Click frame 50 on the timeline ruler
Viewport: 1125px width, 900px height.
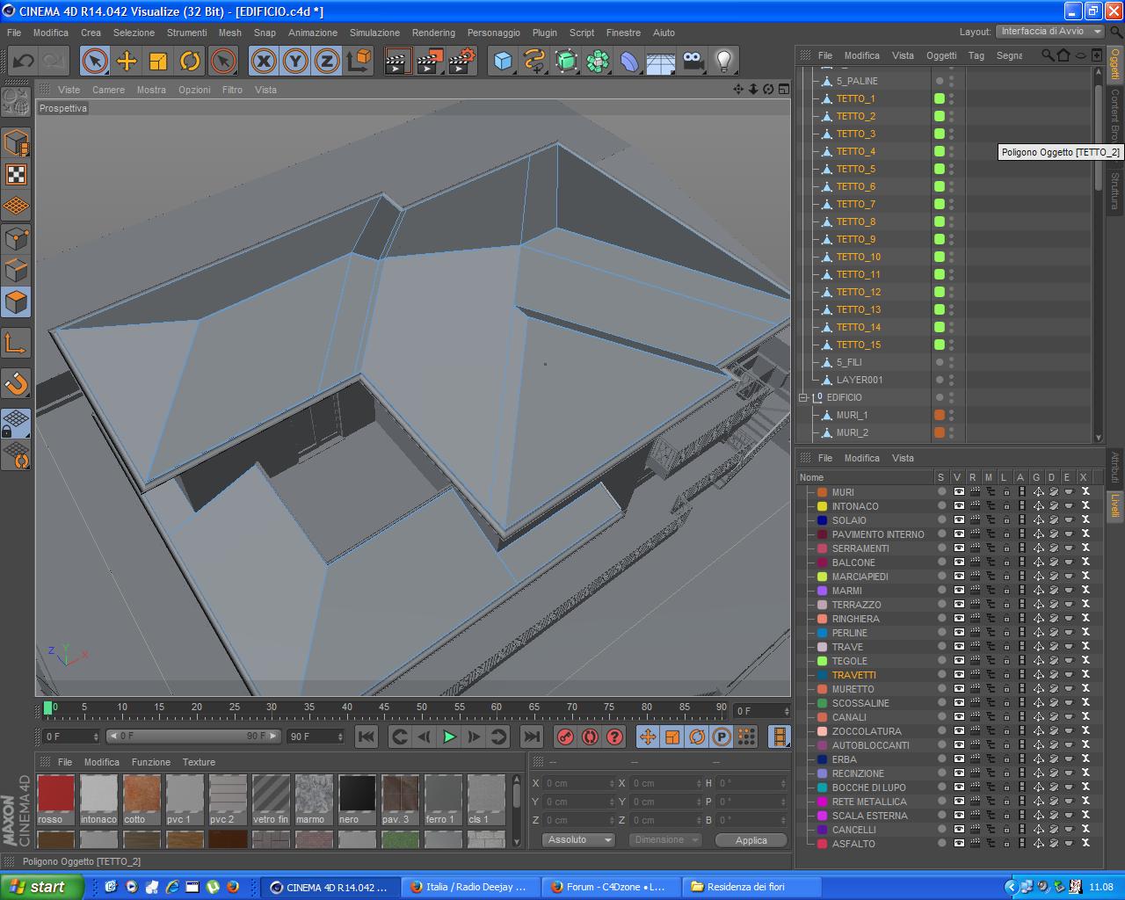coord(422,707)
